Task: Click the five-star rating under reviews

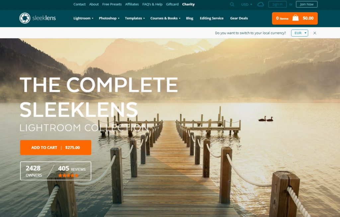Action: tap(68, 175)
